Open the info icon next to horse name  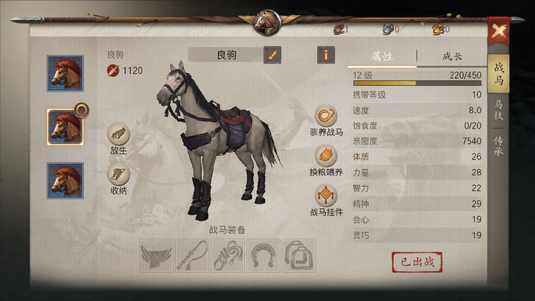pos(326,55)
